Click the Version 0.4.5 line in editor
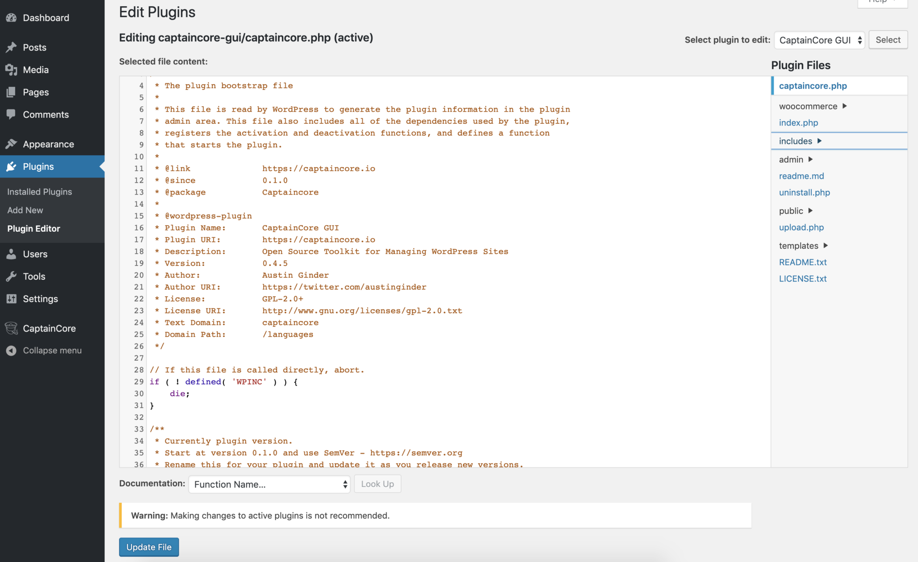This screenshot has height=562, width=918. [x=221, y=264]
